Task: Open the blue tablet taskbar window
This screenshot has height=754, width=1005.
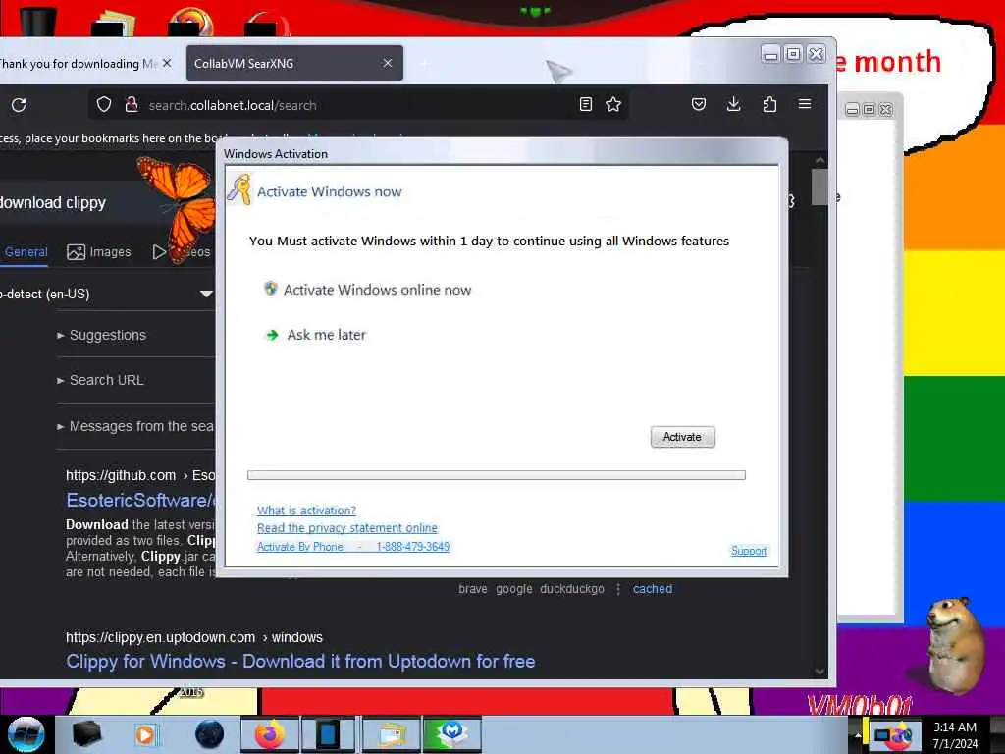Action: coord(328,734)
